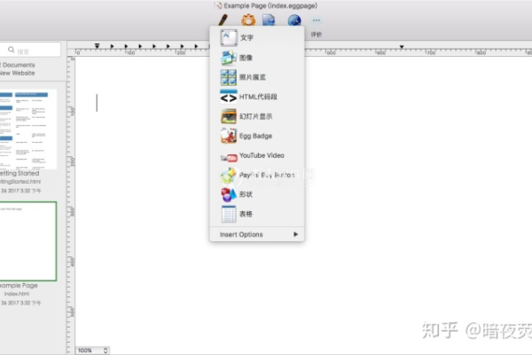Insert an HTML代码段 code snippet
The height and width of the screenshot is (355, 532).
(257, 97)
